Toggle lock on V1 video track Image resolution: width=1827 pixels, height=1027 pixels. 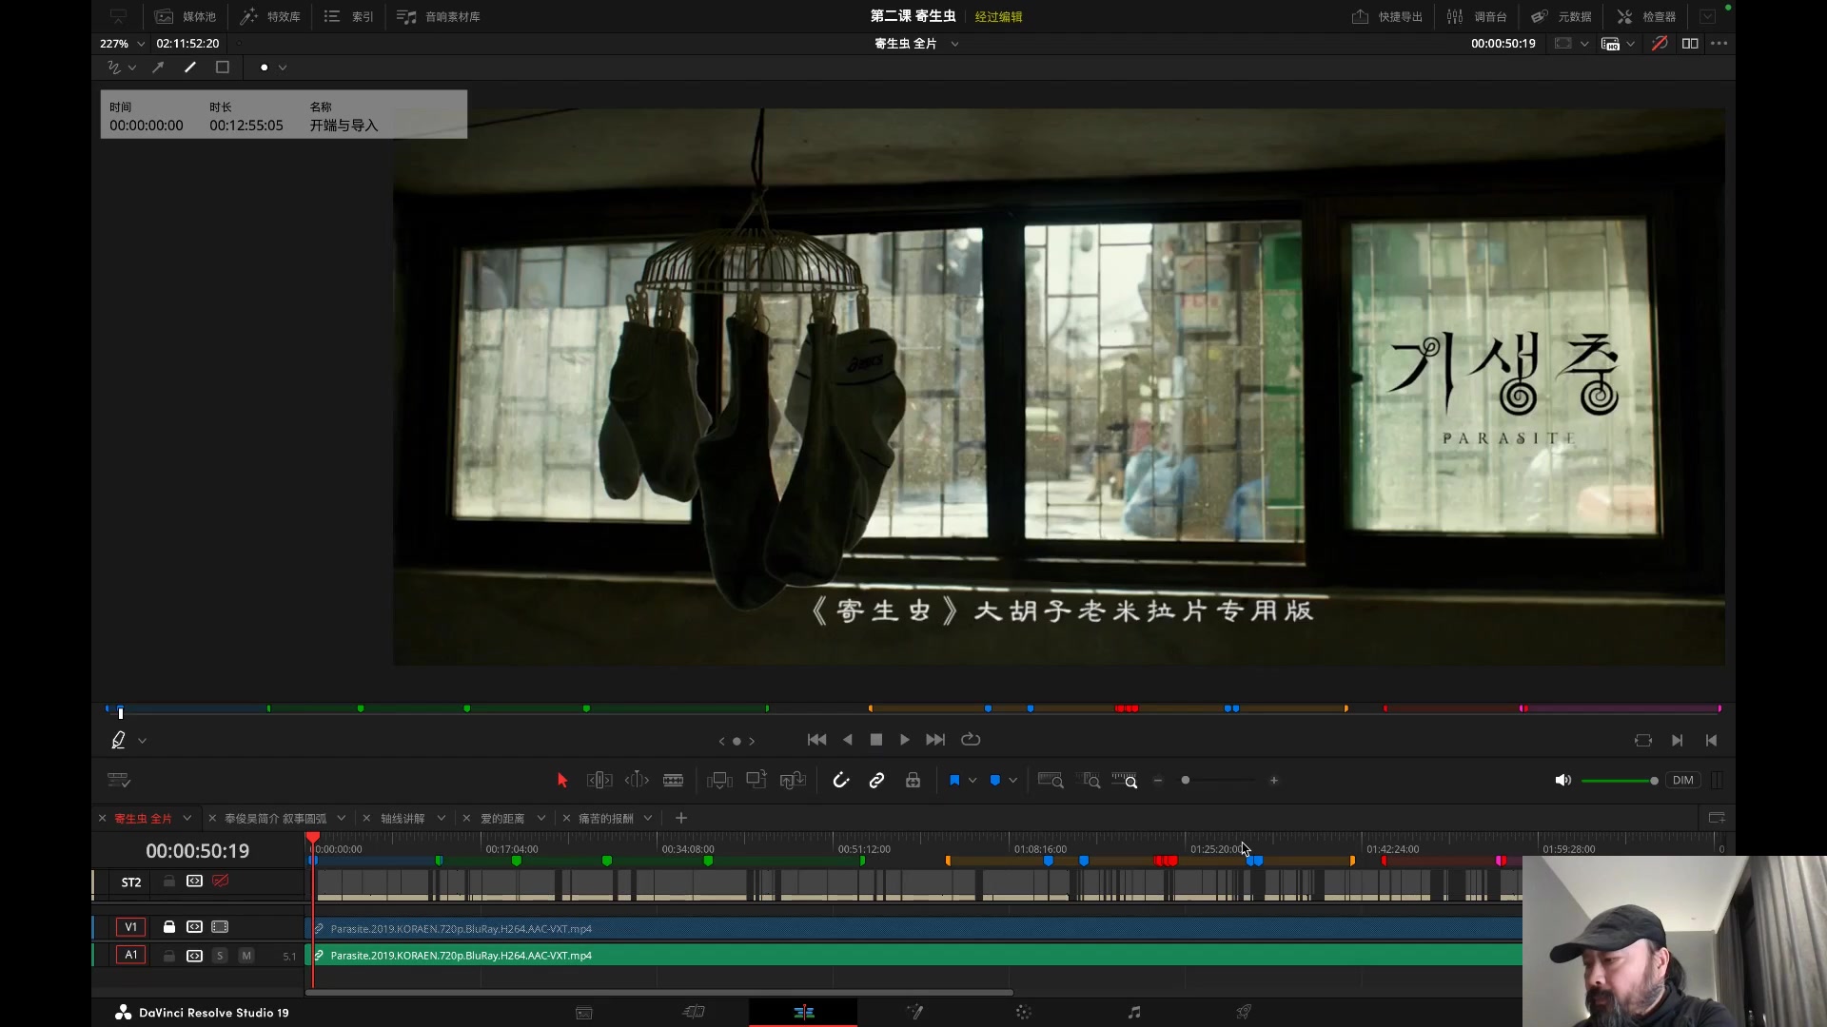(169, 927)
